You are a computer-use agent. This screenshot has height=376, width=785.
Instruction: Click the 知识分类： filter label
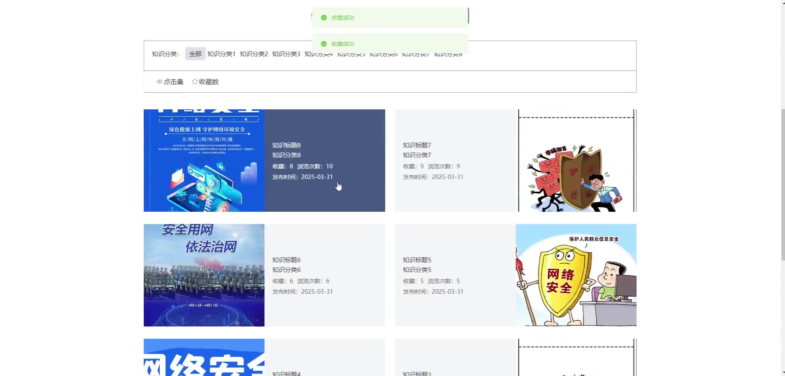coord(166,54)
